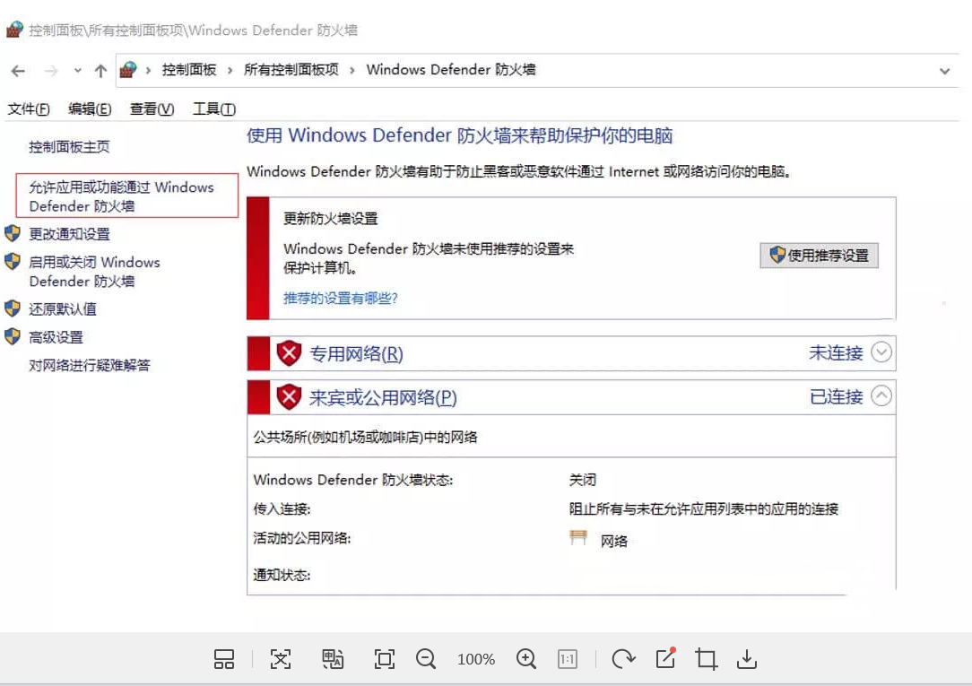Open the 文件(F) menu
The width and height of the screenshot is (972, 686).
click(x=29, y=109)
